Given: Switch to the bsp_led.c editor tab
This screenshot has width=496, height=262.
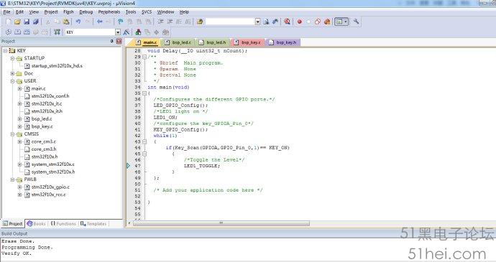Looking at the screenshot, I should pos(178,42).
